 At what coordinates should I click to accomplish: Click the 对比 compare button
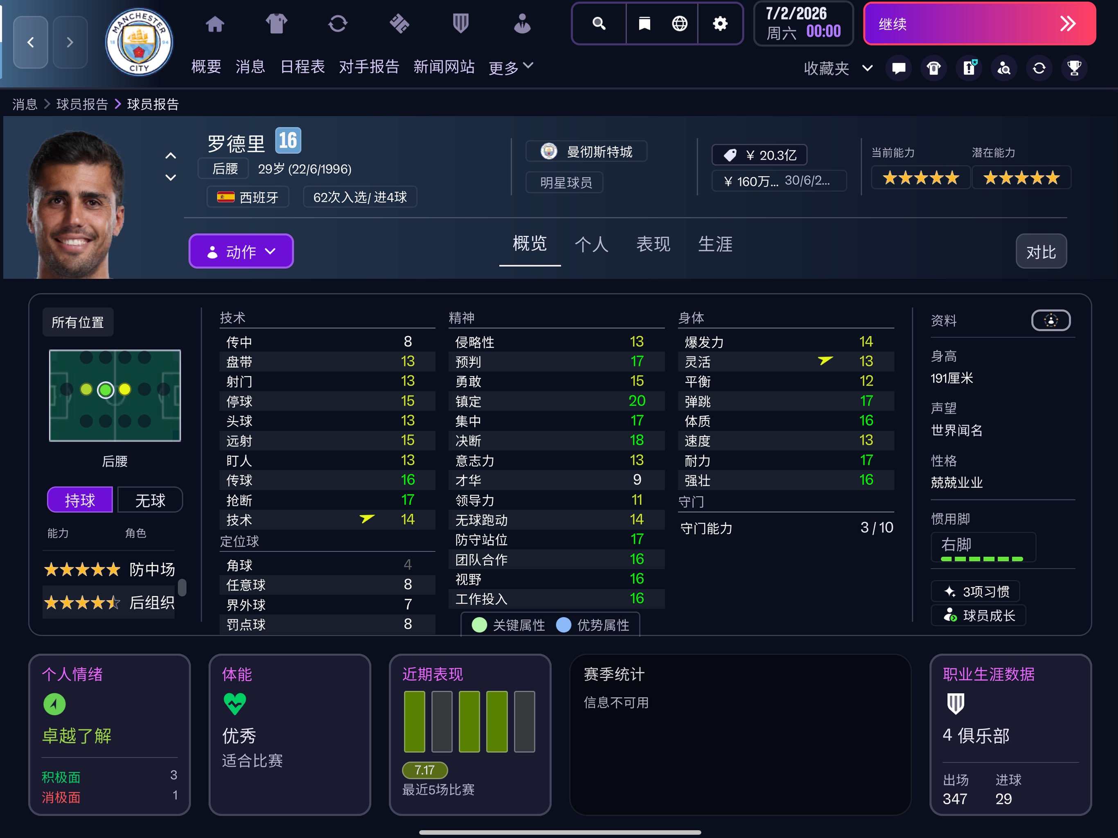point(1041,251)
